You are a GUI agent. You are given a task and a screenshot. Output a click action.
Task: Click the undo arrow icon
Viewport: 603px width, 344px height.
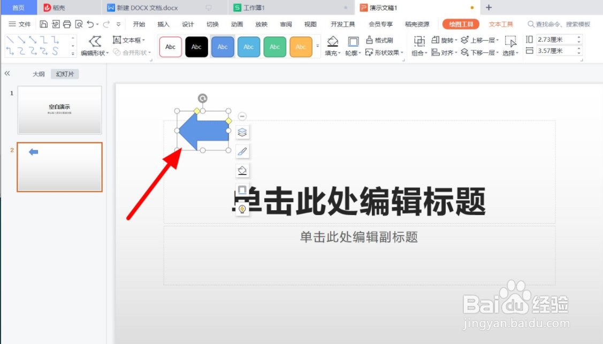pos(89,24)
